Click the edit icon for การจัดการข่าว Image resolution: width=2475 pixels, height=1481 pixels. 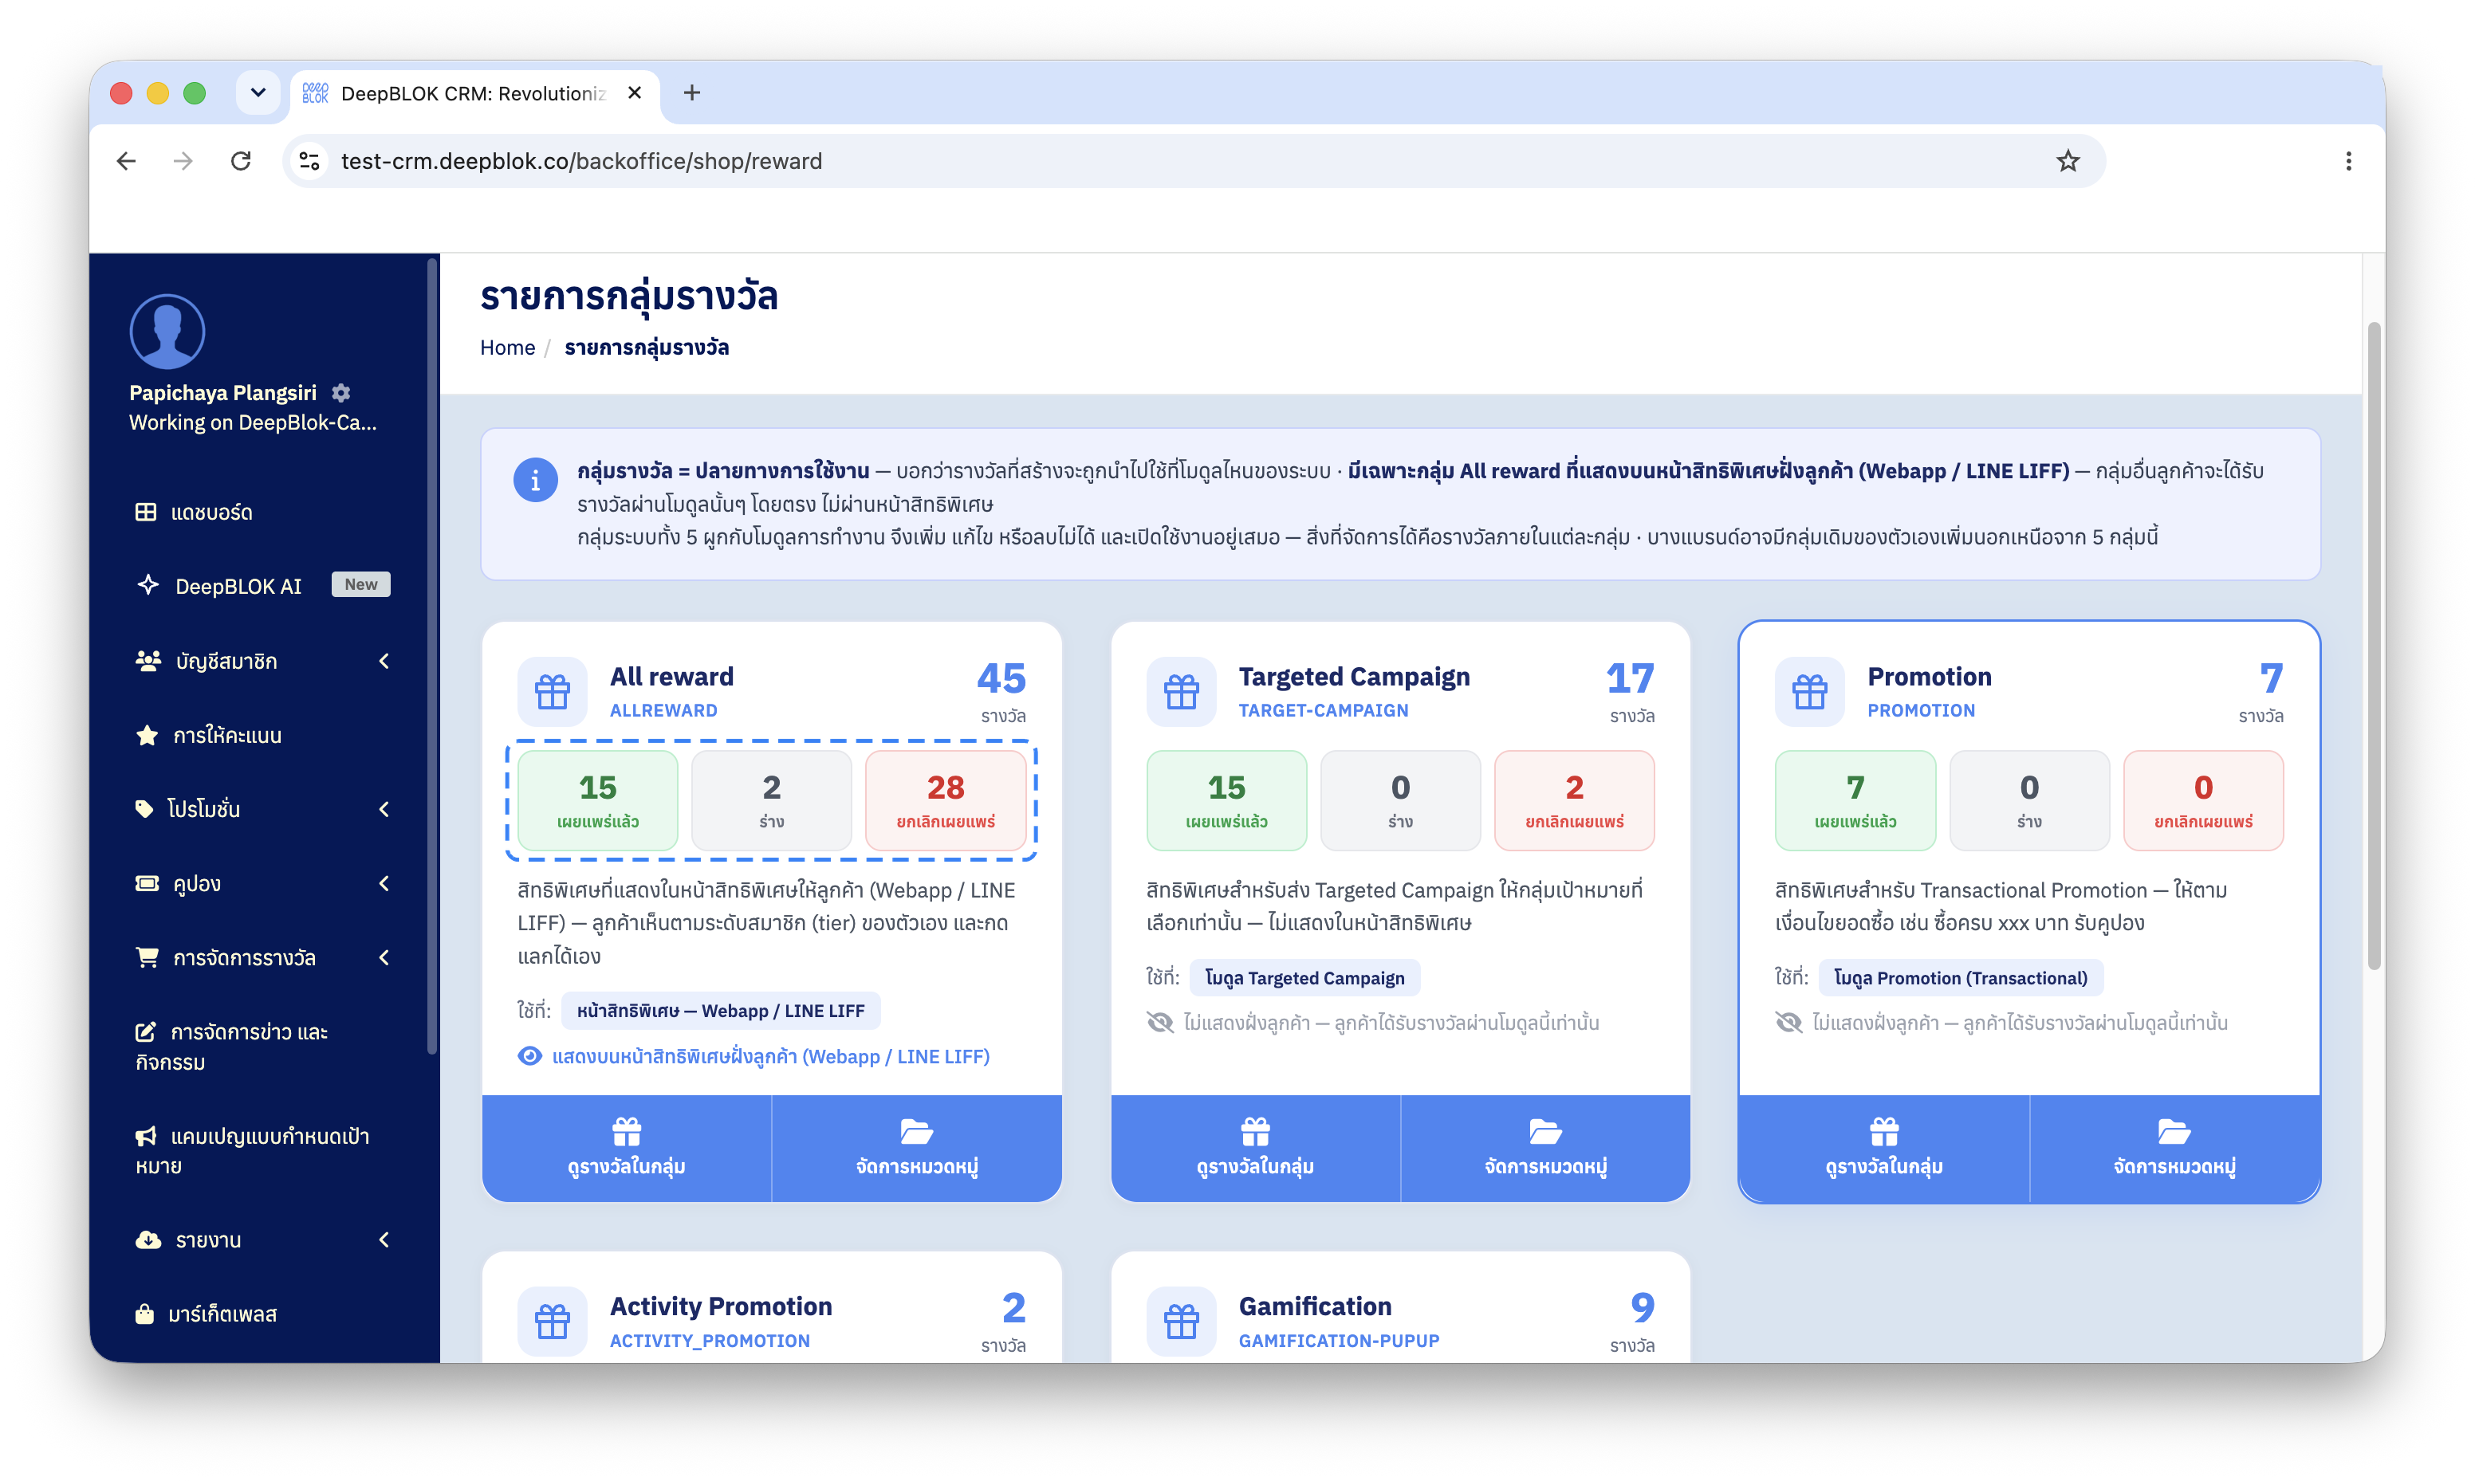146,1032
